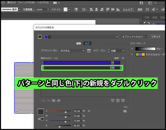Image resolution: width=166 pixels, height=130 pixels.
Task: Open the 表示(V) menu
Action: tap(11, 3)
